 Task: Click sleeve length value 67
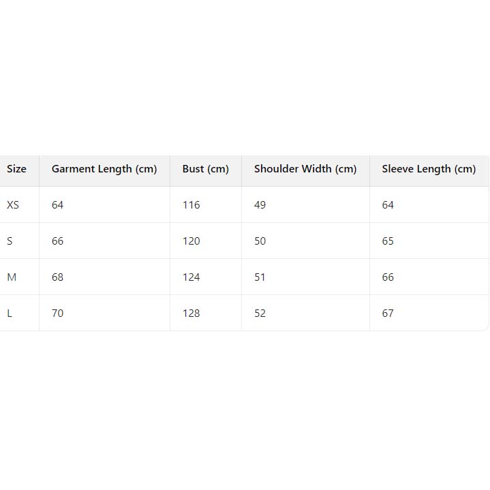coord(388,313)
